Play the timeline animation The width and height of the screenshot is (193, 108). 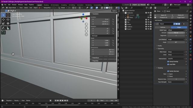click(x=62, y=100)
